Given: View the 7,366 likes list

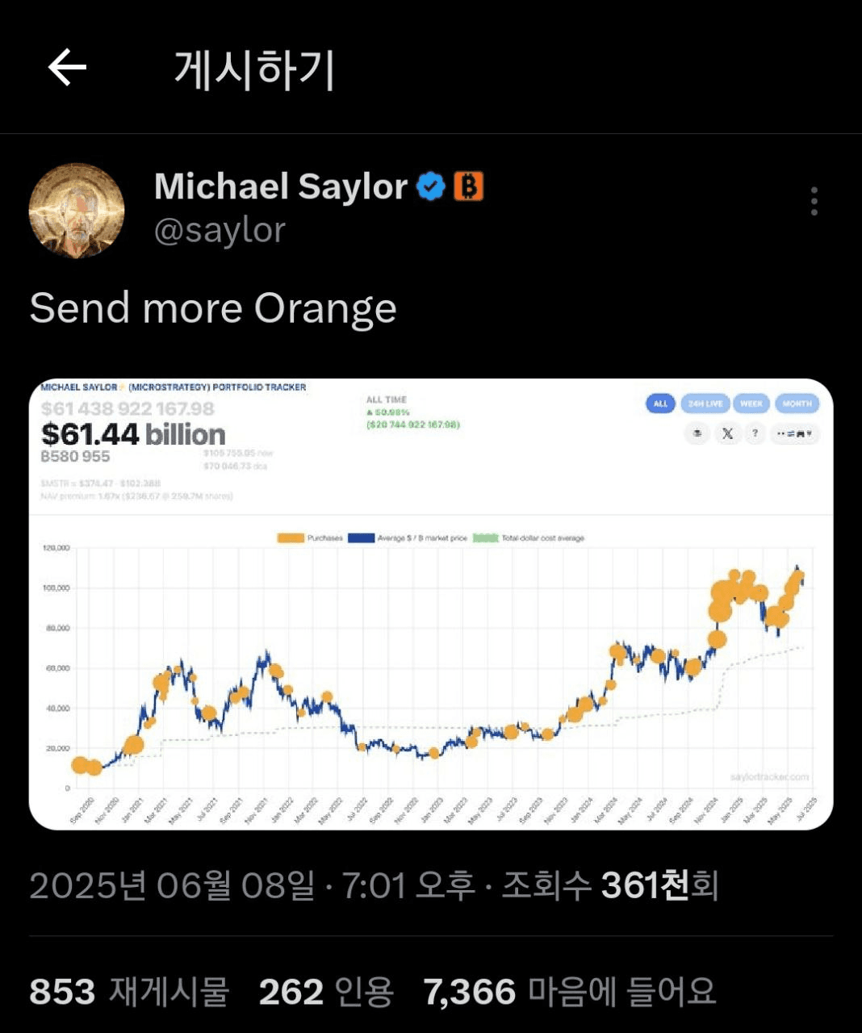Looking at the screenshot, I should (x=570, y=992).
